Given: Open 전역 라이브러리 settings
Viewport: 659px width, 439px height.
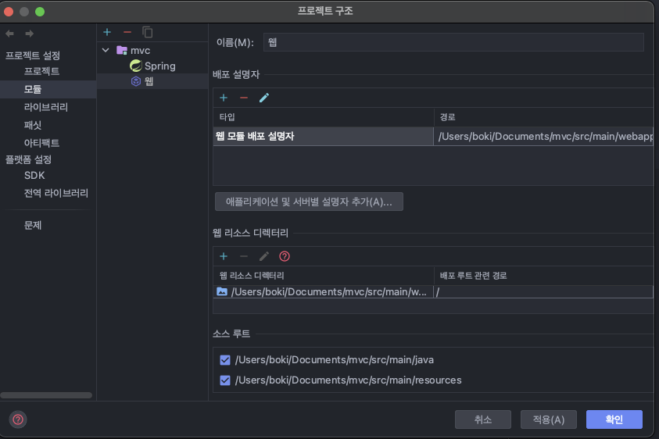Looking at the screenshot, I should (56, 193).
